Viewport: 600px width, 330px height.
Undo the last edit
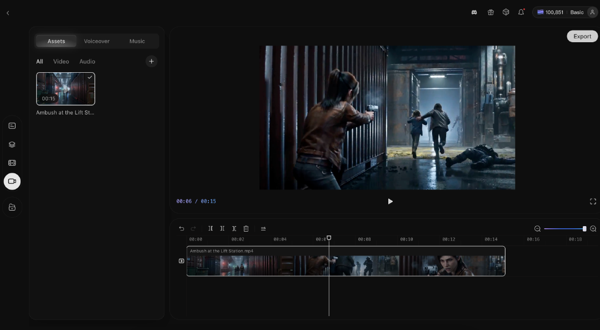tap(181, 228)
